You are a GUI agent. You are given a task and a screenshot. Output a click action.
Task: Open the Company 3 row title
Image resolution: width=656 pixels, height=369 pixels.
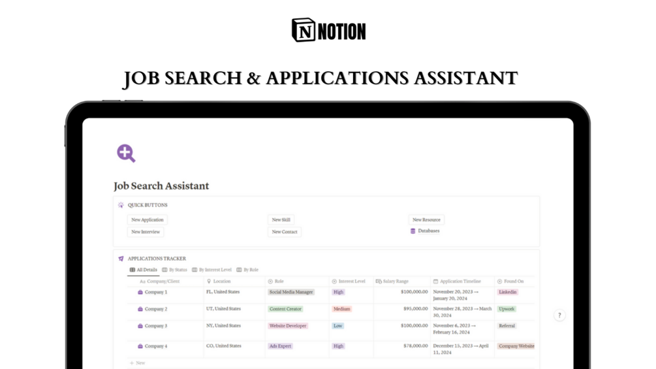click(155, 325)
